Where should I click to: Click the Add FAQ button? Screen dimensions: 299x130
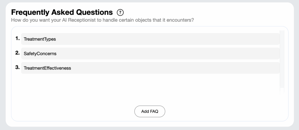click(150, 111)
